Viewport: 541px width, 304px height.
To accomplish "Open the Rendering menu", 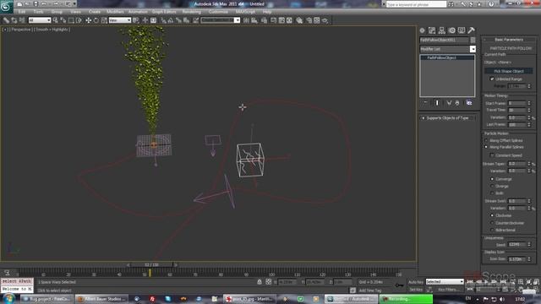I will pyautogui.click(x=192, y=12).
